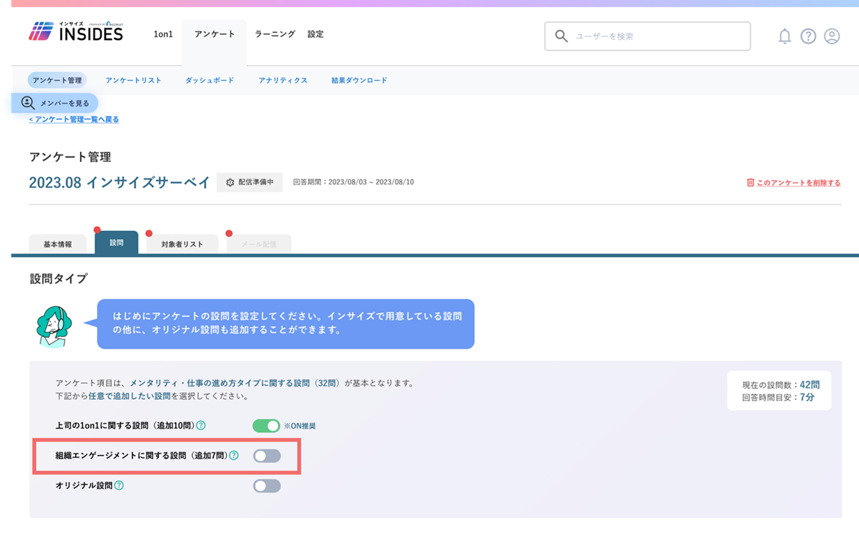The width and height of the screenshot is (859, 541).
Task: Switch to the 設問 tab
Action: [x=117, y=243]
